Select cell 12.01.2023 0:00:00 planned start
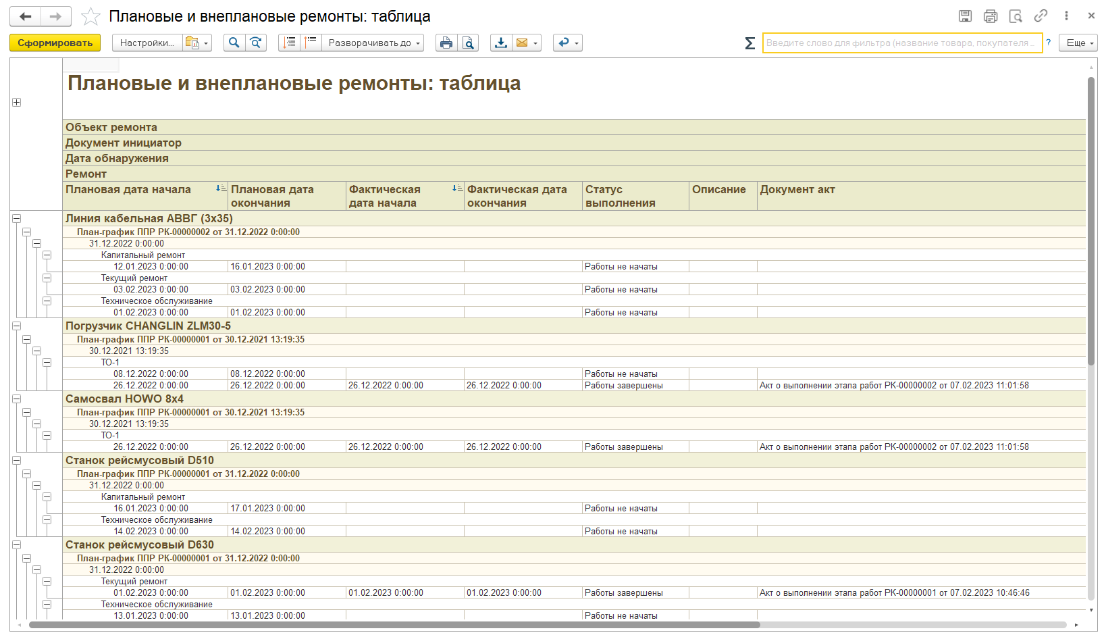Viewport: 1104px width, 637px height. click(x=151, y=266)
